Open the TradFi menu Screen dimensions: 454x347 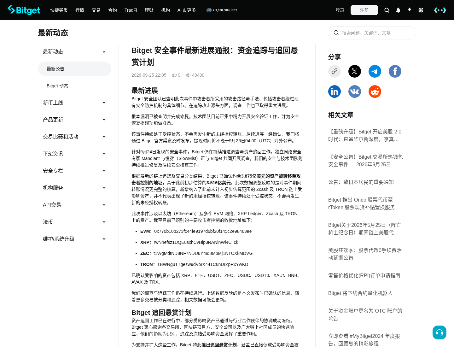click(x=131, y=10)
